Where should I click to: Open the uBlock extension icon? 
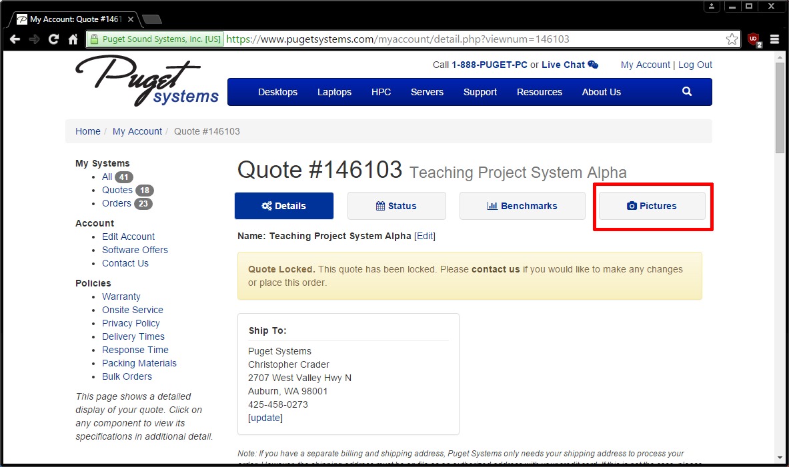point(754,39)
